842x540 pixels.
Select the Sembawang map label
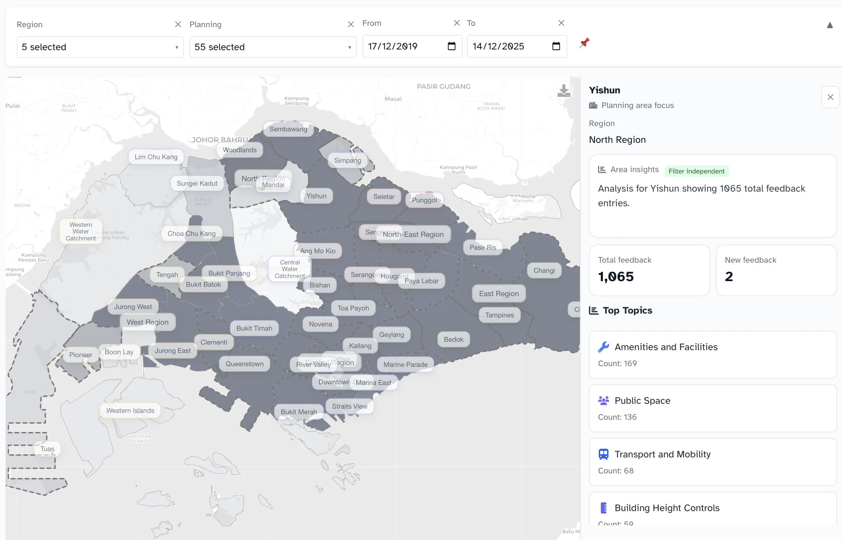[x=288, y=129]
